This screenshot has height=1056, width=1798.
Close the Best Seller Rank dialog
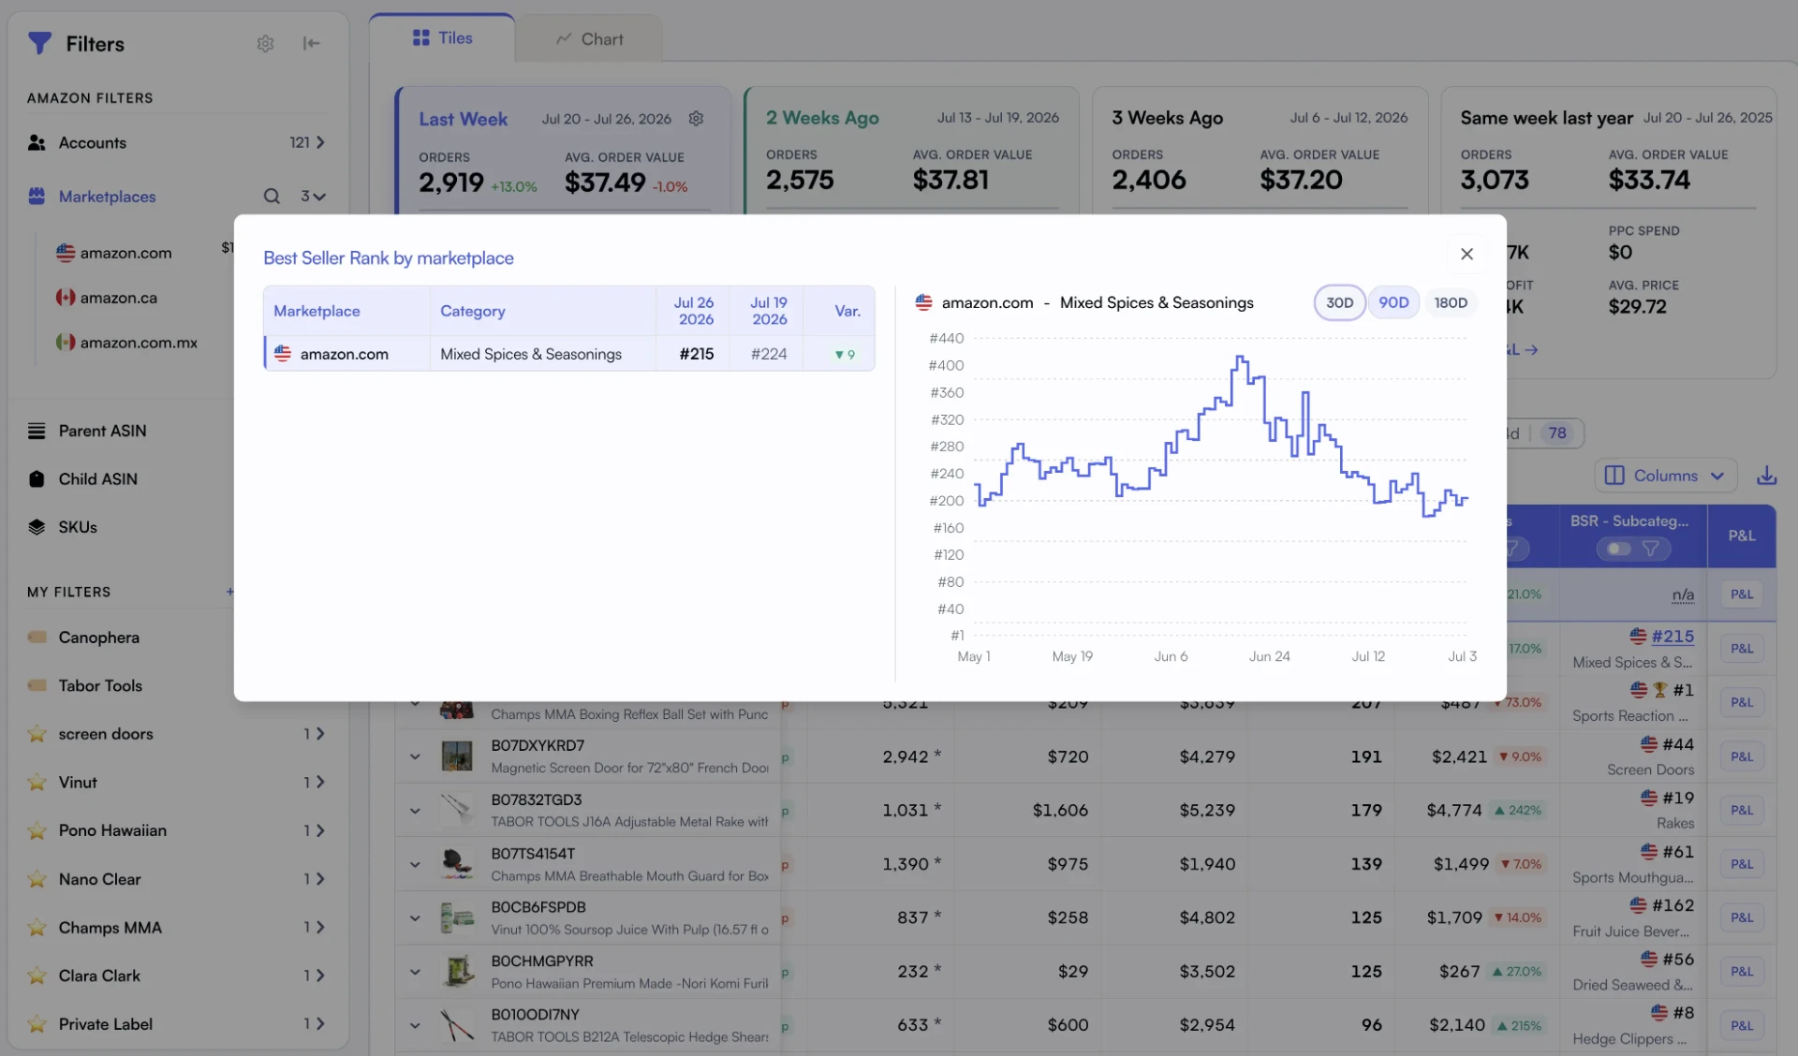point(1466,254)
